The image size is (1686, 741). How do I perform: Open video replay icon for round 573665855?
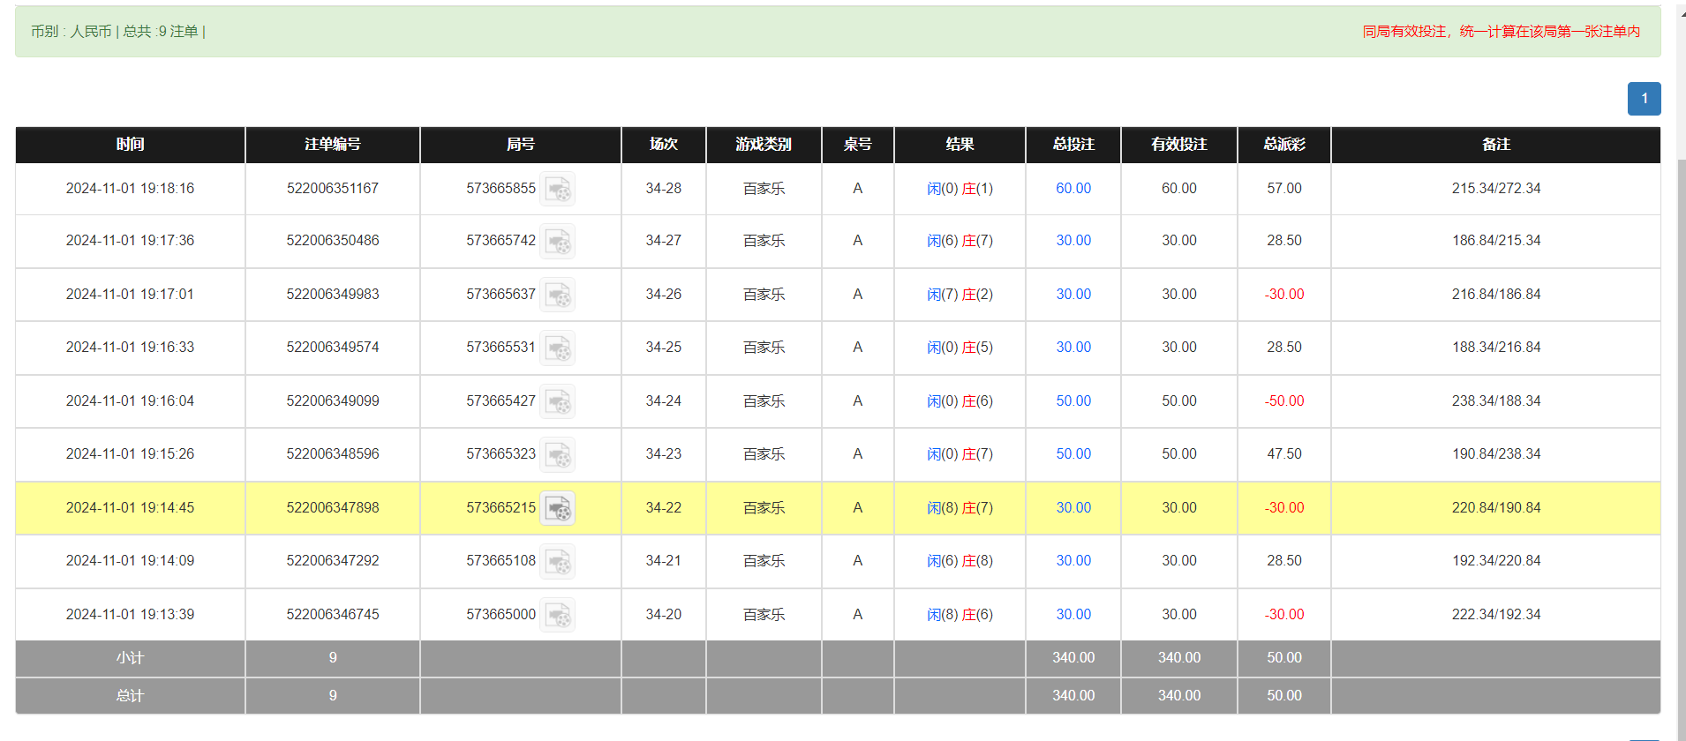557,189
